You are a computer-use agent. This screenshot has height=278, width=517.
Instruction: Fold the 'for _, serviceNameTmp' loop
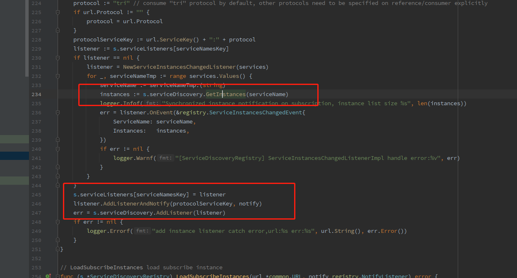[58, 76]
